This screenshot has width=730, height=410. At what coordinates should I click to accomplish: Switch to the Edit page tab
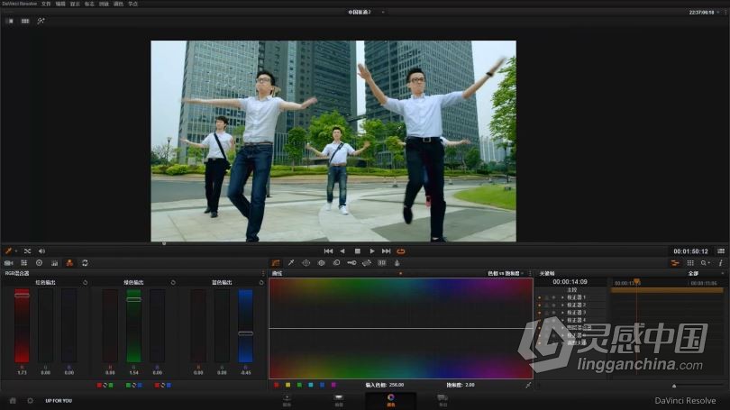[x=339, y=400]
